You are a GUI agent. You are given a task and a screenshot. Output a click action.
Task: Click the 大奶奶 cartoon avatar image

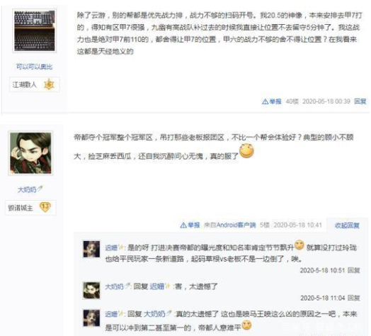30,153
